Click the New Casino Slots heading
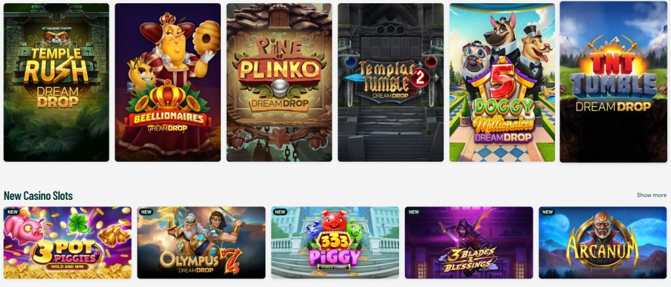This screenshot has width=671, height=287. (x=38, y=195)
